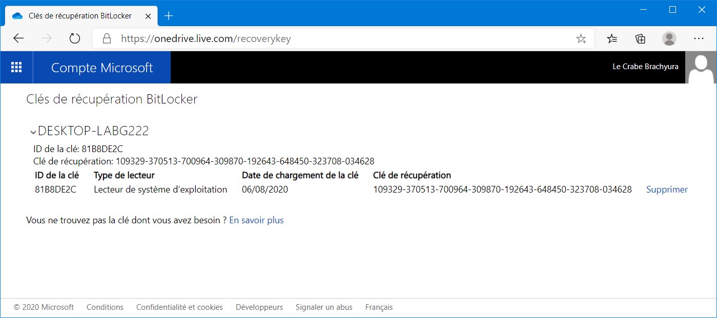
Task: Click the OneDrive cloud tab icon
Action: tap(18, 16)
